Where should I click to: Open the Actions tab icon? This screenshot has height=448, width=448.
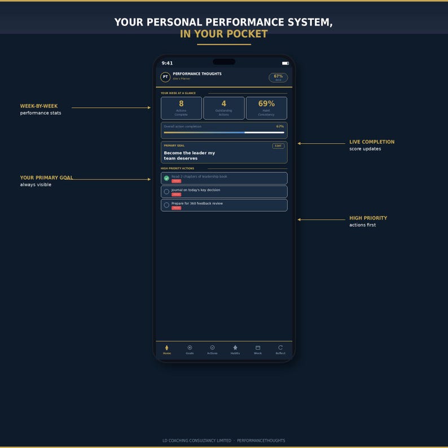coord(212,348)
